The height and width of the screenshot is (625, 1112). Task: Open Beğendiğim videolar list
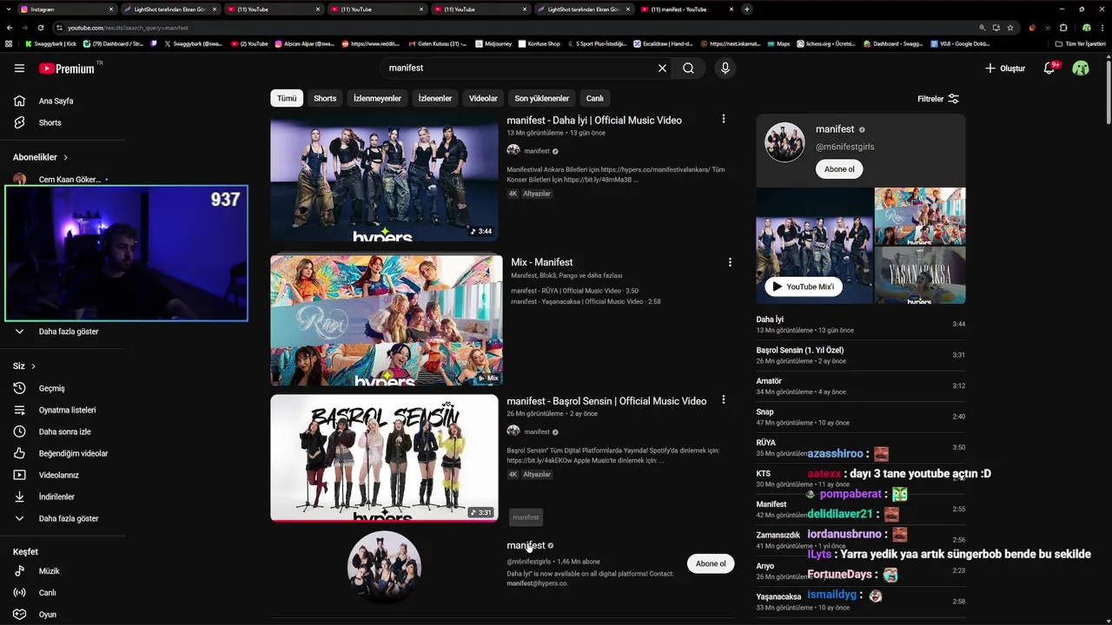(73, 453)
